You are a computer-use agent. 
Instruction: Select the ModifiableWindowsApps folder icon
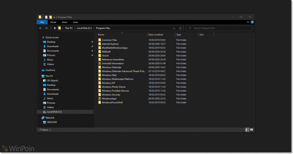coord(100,48)
